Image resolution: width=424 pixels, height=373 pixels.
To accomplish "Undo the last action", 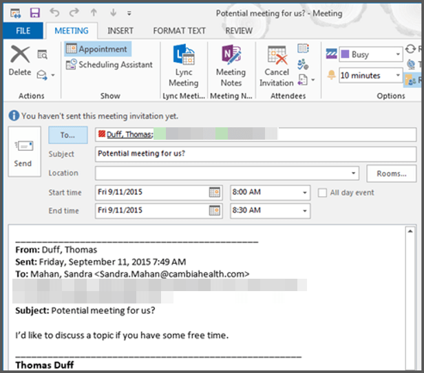I will [54, 12].
